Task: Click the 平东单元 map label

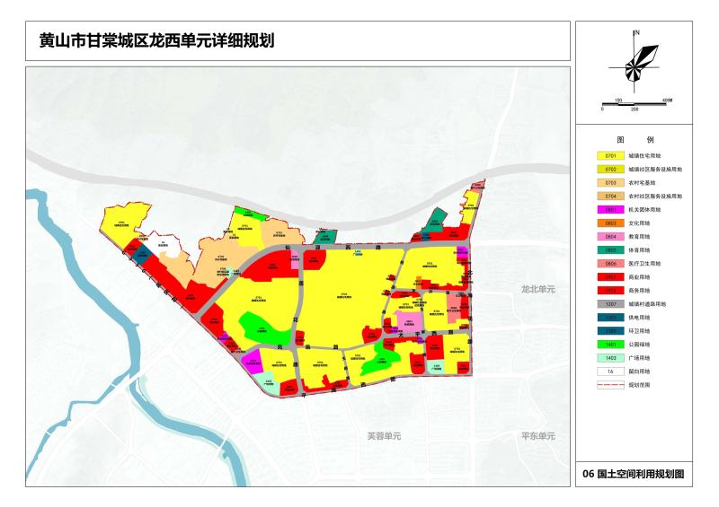Action: tap(538, 435)
